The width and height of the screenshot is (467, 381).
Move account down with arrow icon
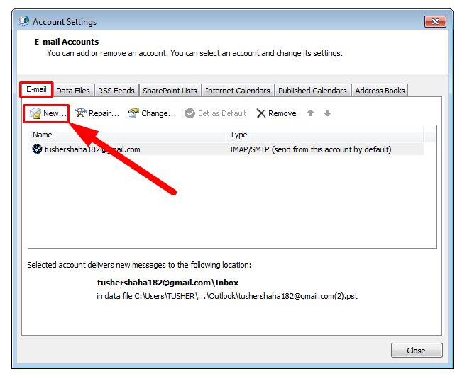(x=327, y=113)
